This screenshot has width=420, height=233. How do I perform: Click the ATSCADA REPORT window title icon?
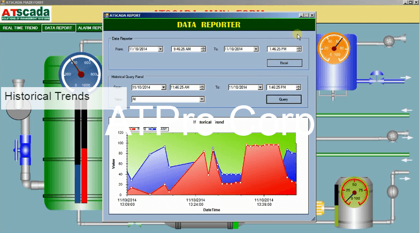click(x=106, y=15)
